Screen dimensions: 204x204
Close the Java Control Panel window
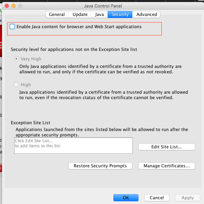point(7,6)
